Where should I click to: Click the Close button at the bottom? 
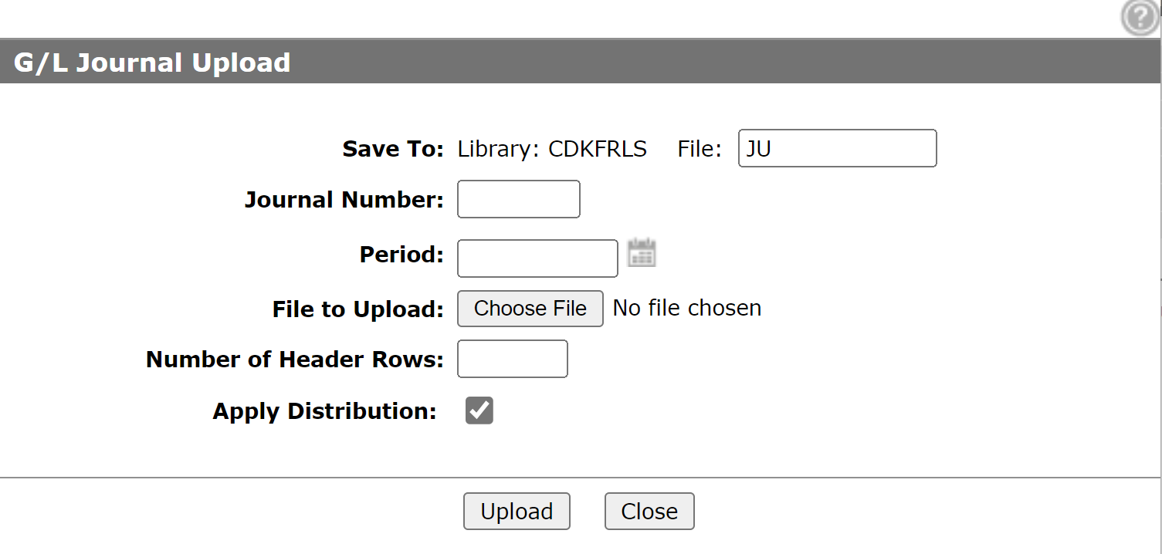[x=649, y=512]
